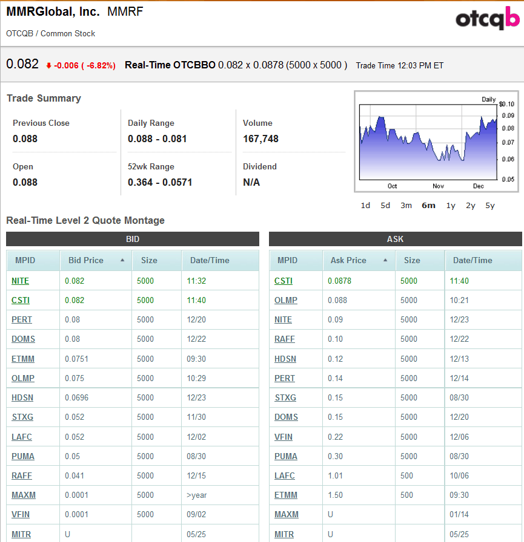Select the 3m chart range
The width and height of the screenshot is (524, 542).
point(406,205)
